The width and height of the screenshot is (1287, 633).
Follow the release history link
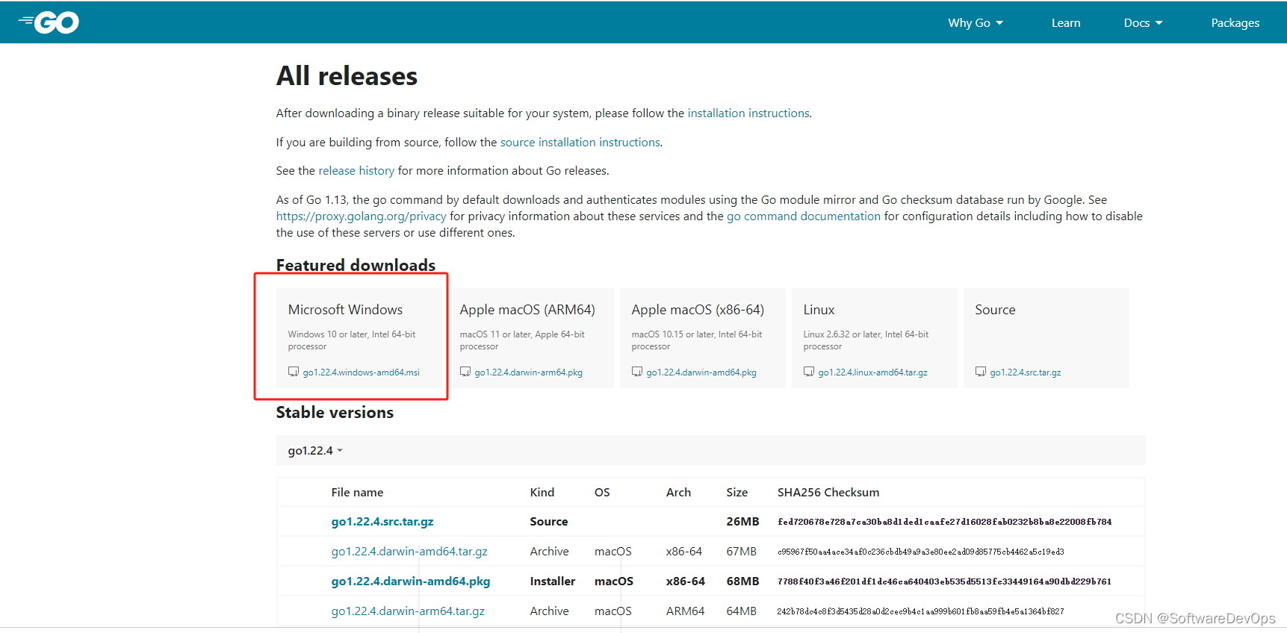click(356, 171)
